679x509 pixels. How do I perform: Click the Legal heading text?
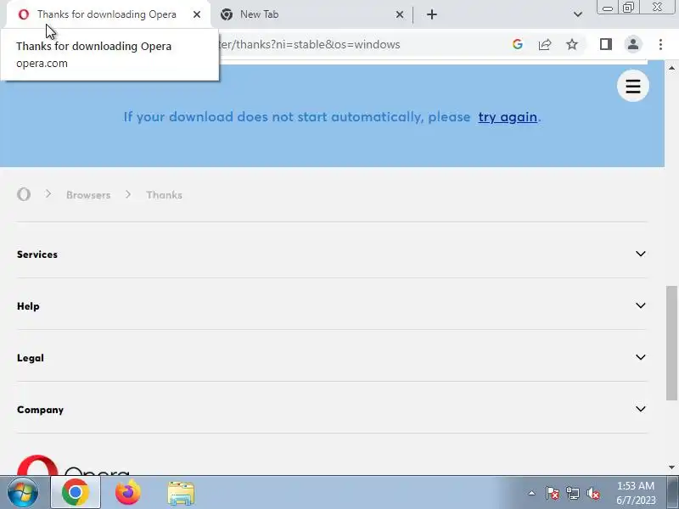pyautogui.click(x=31, y=358)
